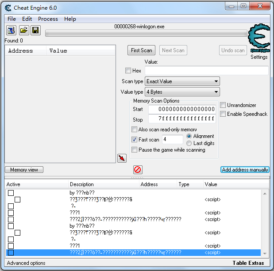Uncheck the Fast scan checkbox
Screen dimensions: 274x271
[134, 139]
